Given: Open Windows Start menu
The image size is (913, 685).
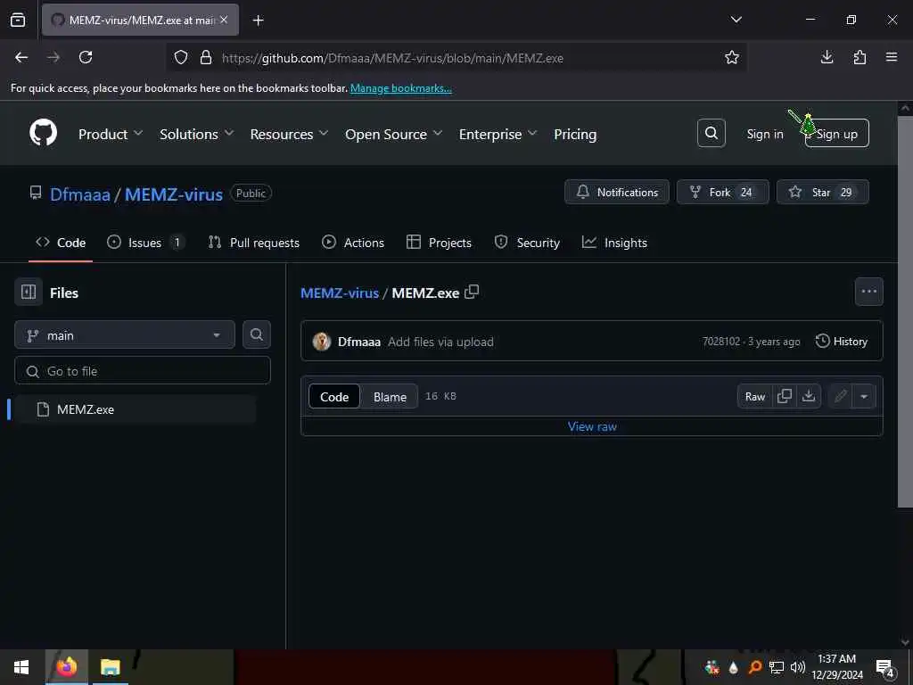Looking at the screenshot, I should 21,667.
